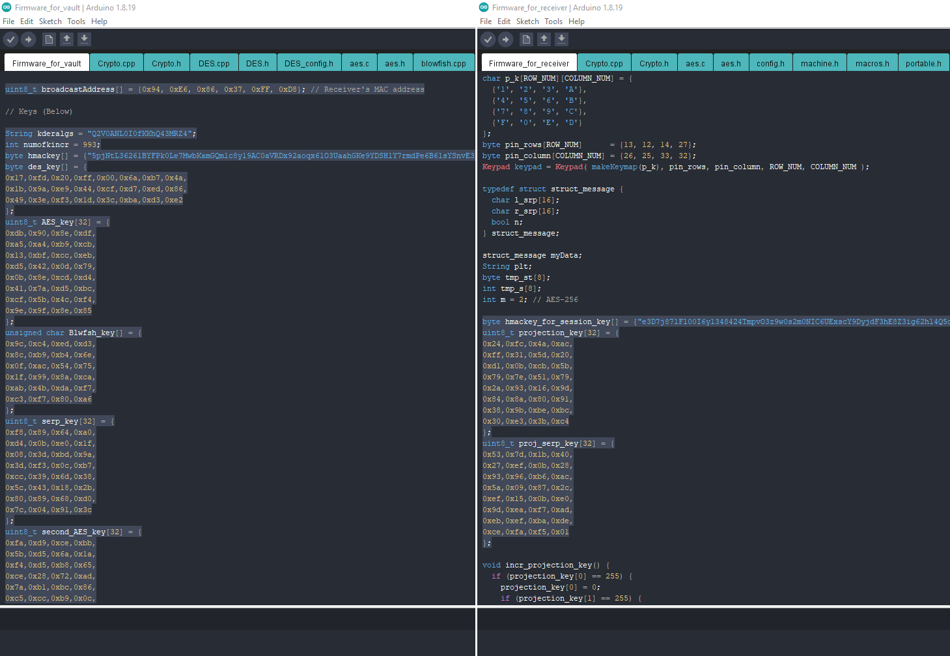
Task: Select the Firmware_for_receiver tab
Action: coord(529,62)
